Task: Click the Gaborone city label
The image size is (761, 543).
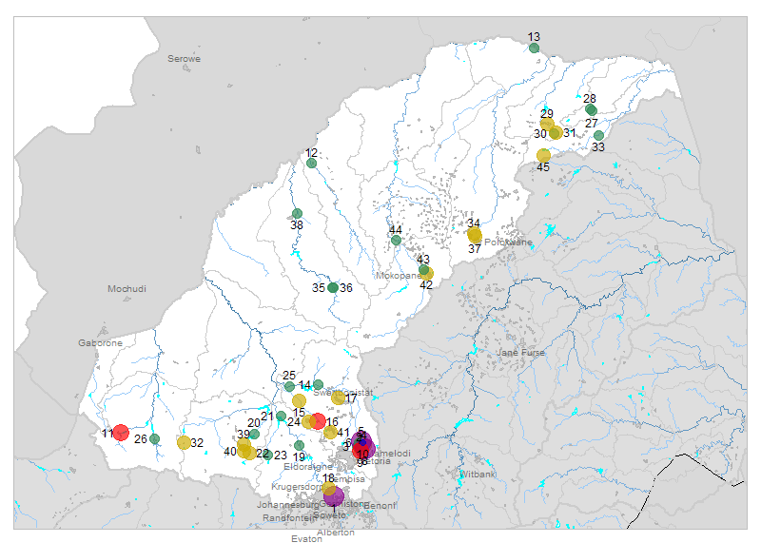Action: click(100, 343)
